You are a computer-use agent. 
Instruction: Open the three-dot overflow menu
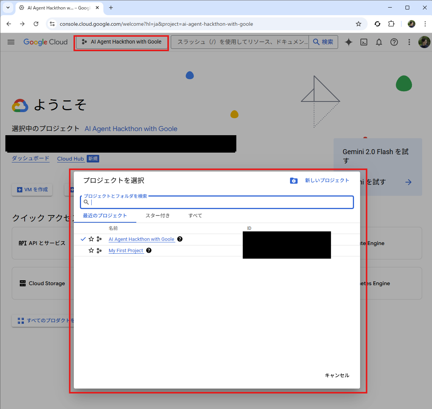coord(409,42)
